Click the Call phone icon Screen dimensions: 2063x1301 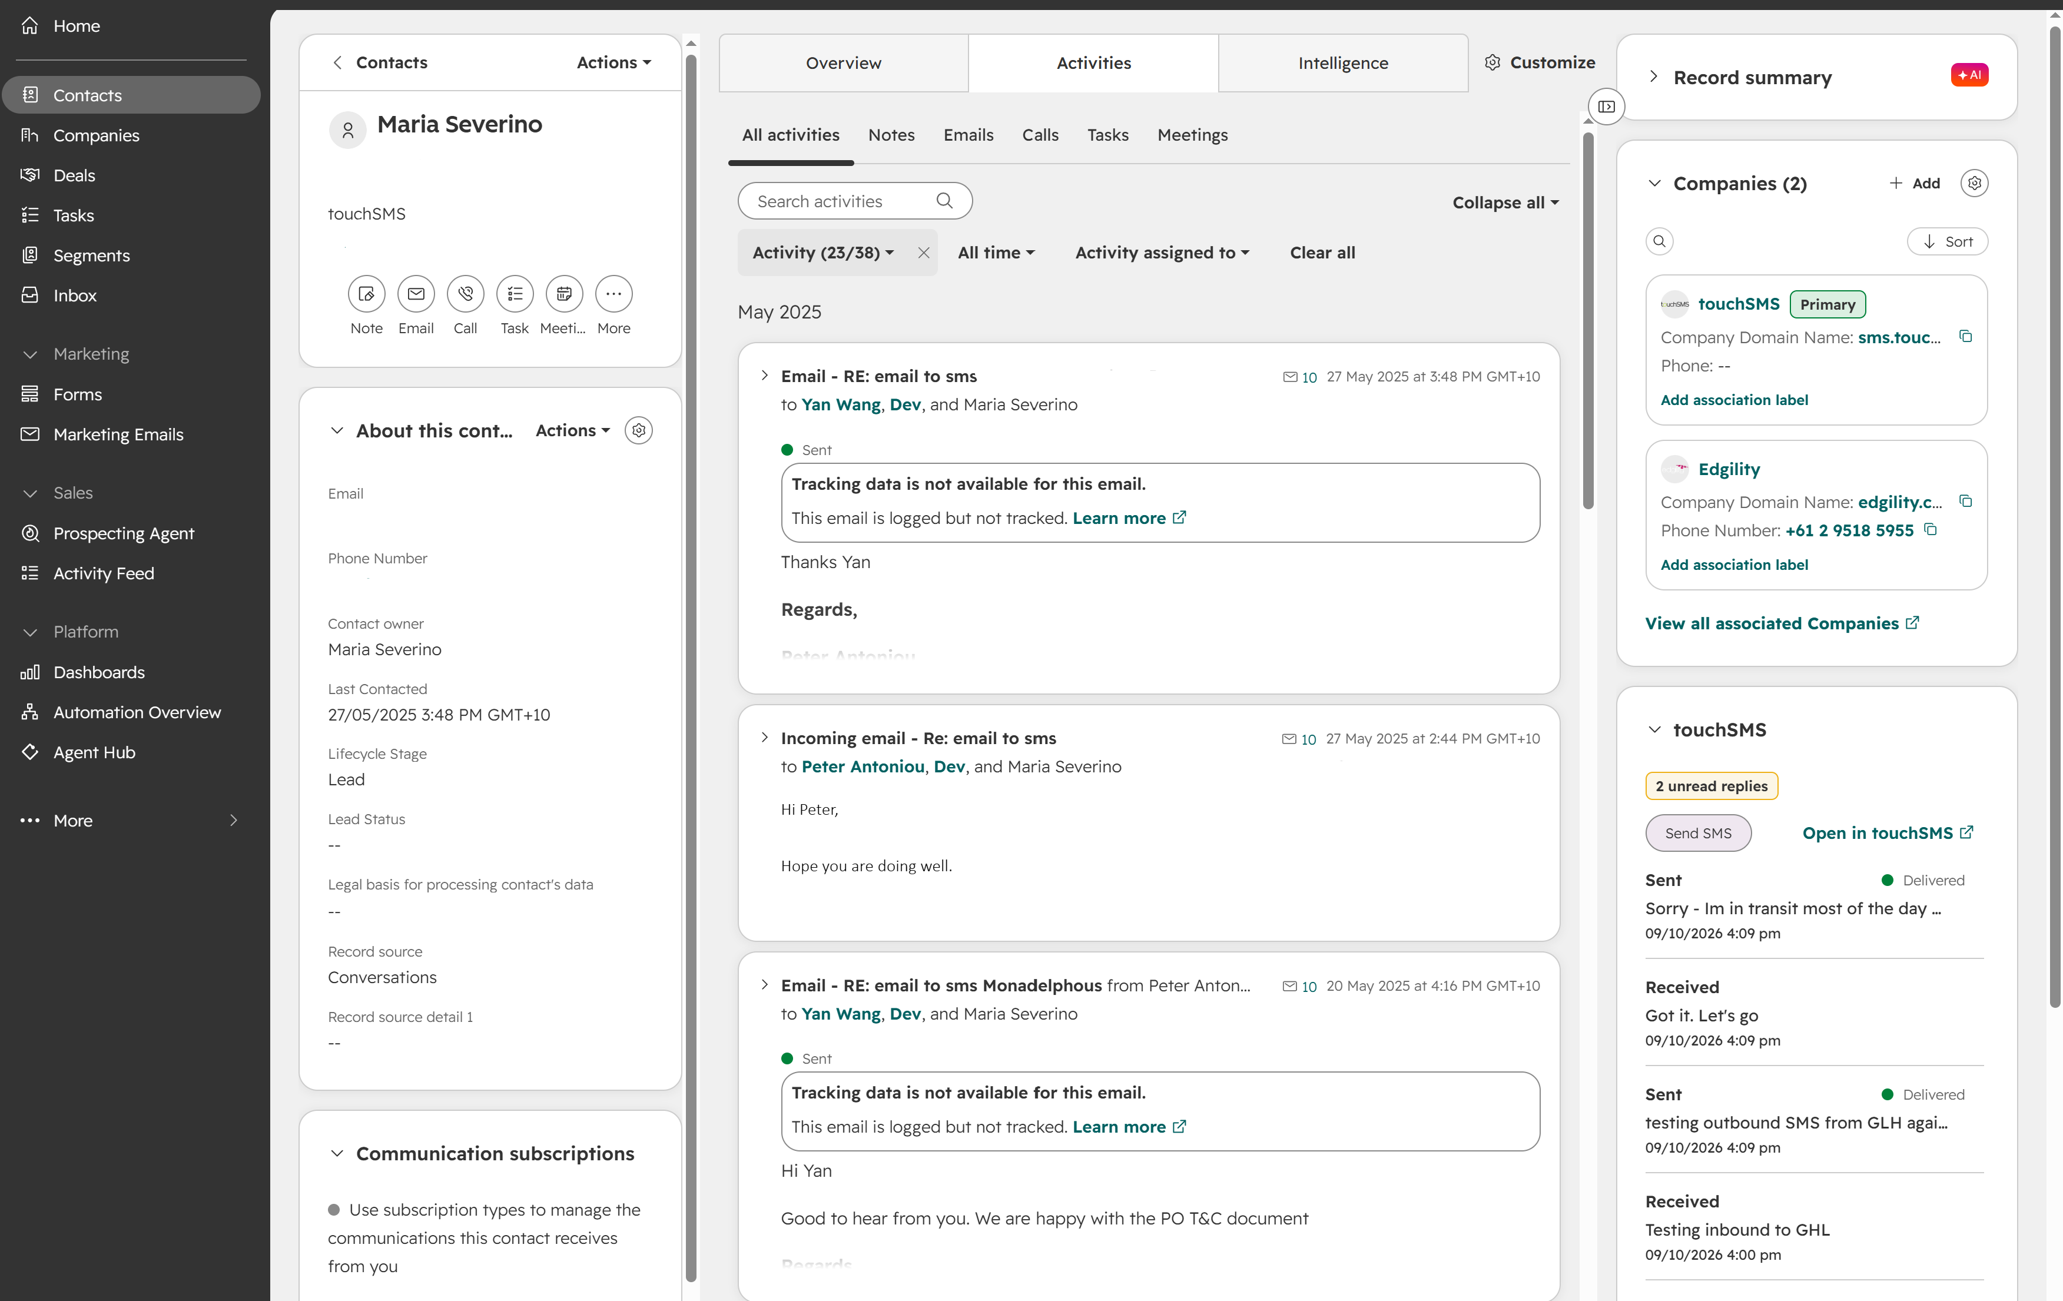coord(465,294)
